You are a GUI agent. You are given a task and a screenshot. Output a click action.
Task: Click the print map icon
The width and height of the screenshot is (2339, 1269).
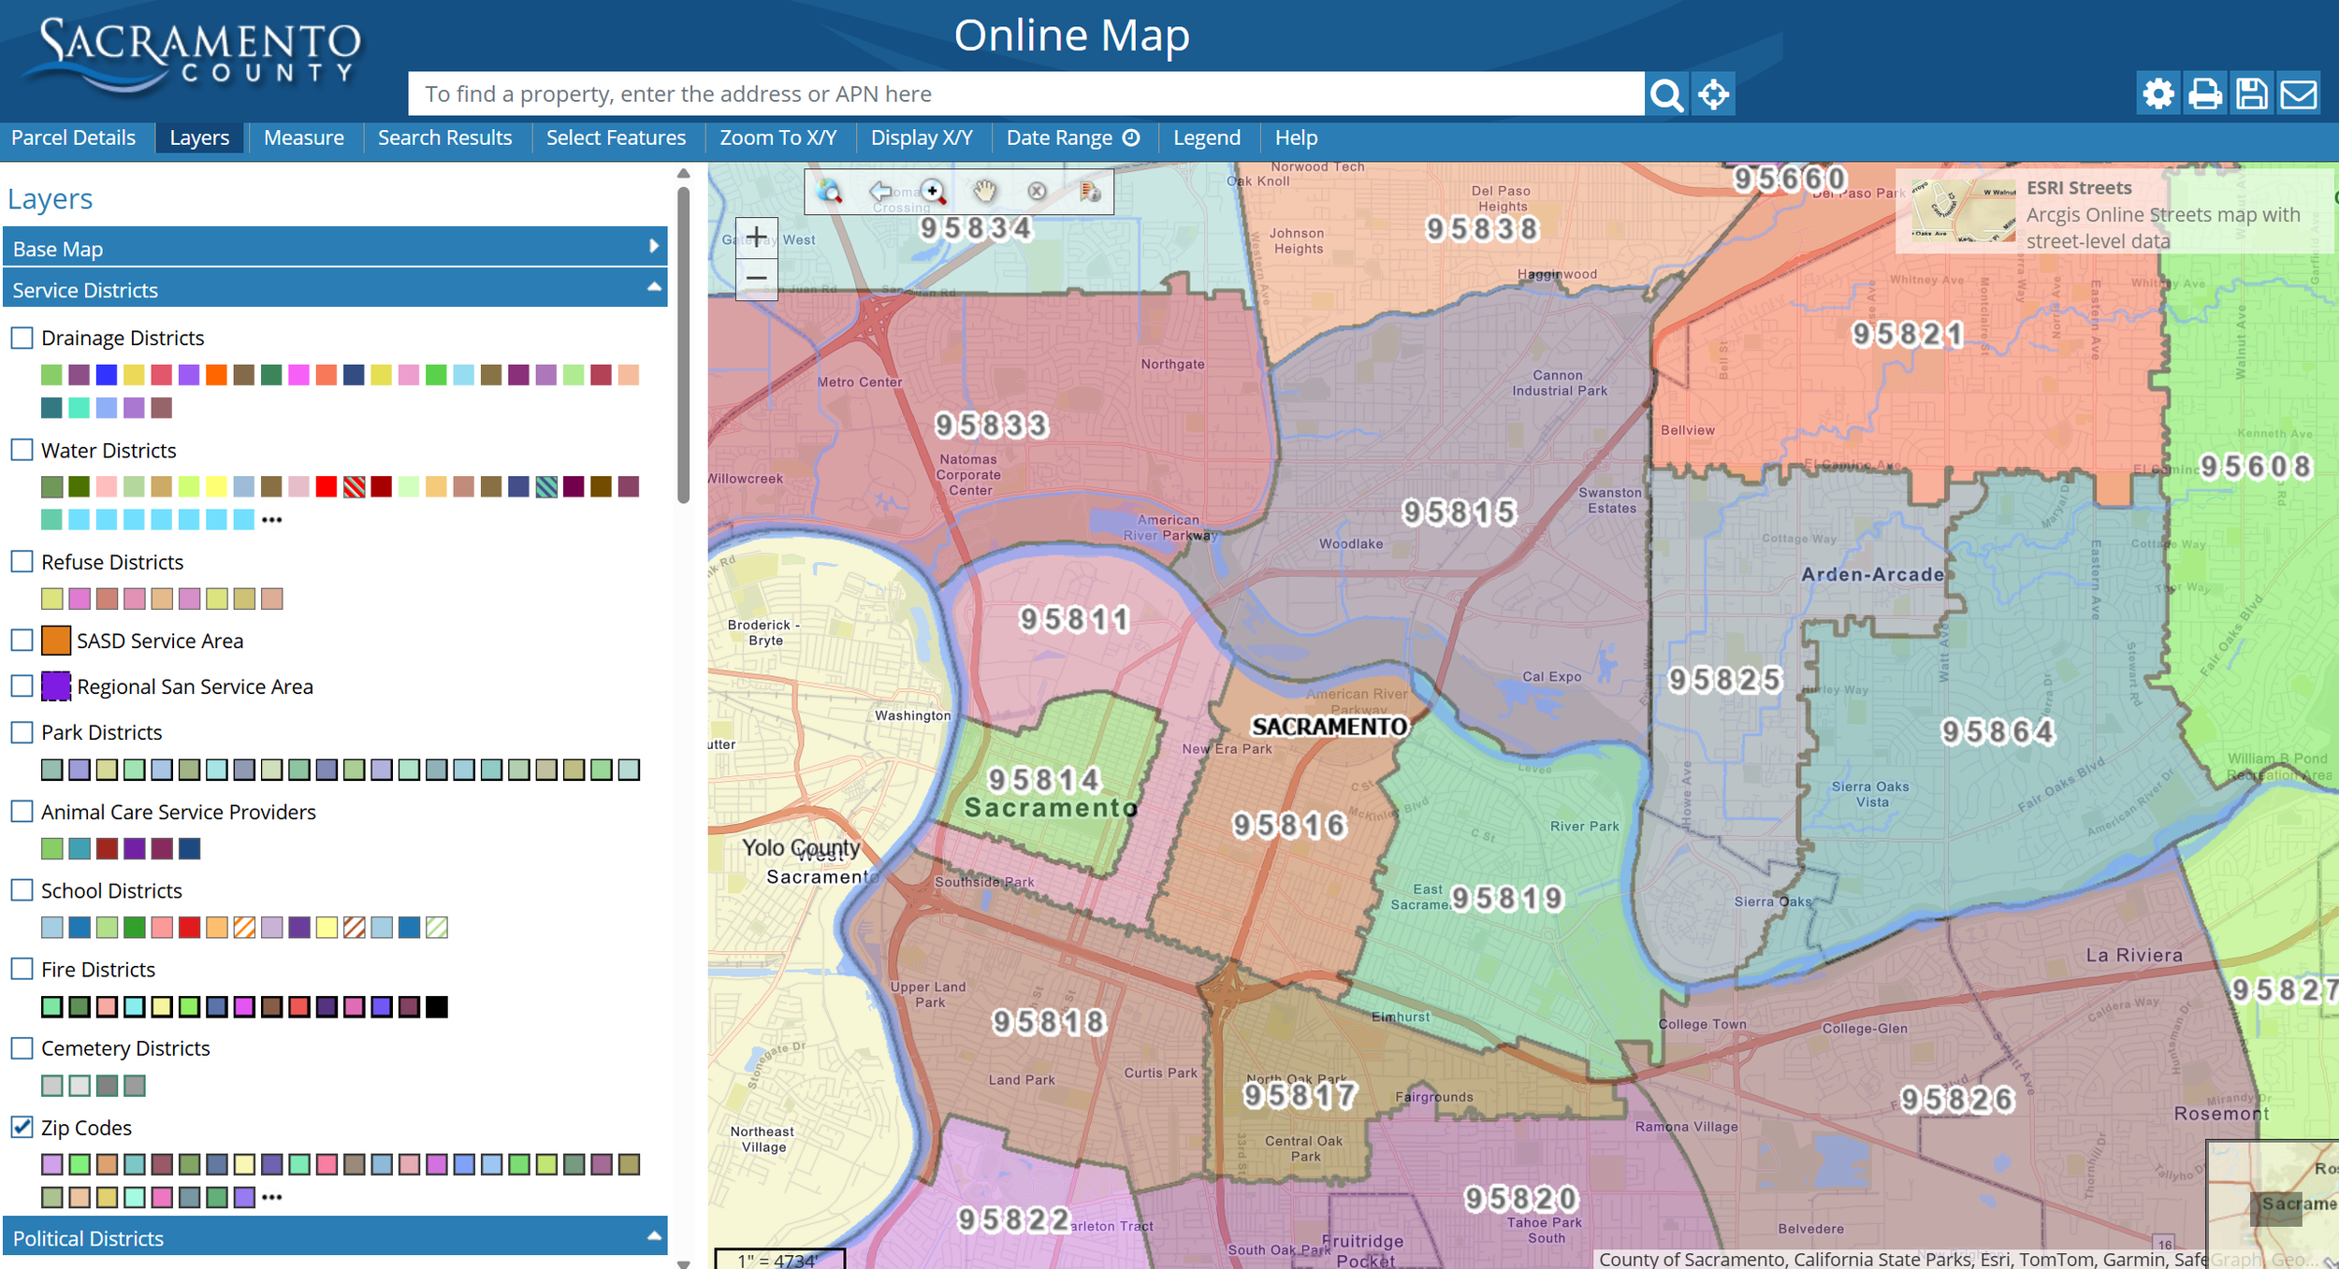tap(2205, 94)
